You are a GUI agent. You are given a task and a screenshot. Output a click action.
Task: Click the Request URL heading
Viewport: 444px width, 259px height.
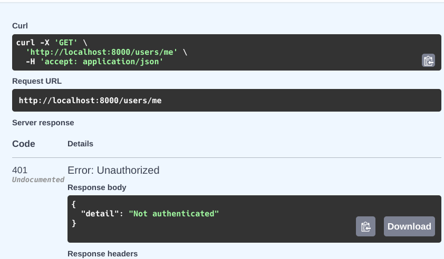(37, 81)
